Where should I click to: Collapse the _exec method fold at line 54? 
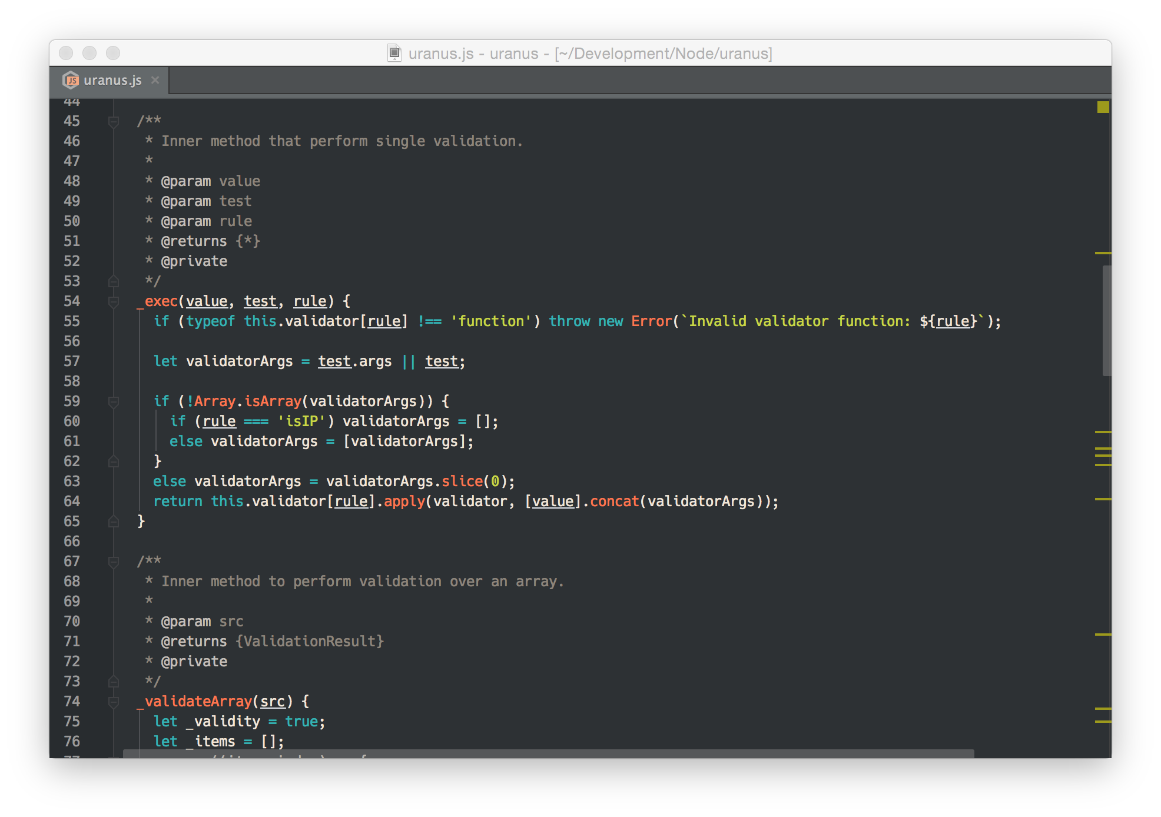(114, 302)
